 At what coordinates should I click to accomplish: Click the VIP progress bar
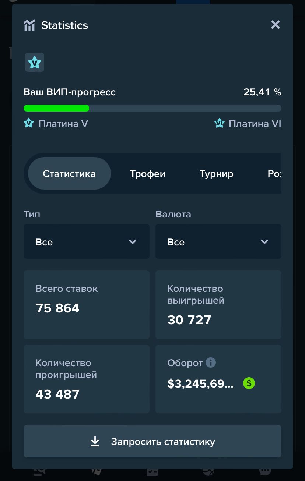point(152,108)
